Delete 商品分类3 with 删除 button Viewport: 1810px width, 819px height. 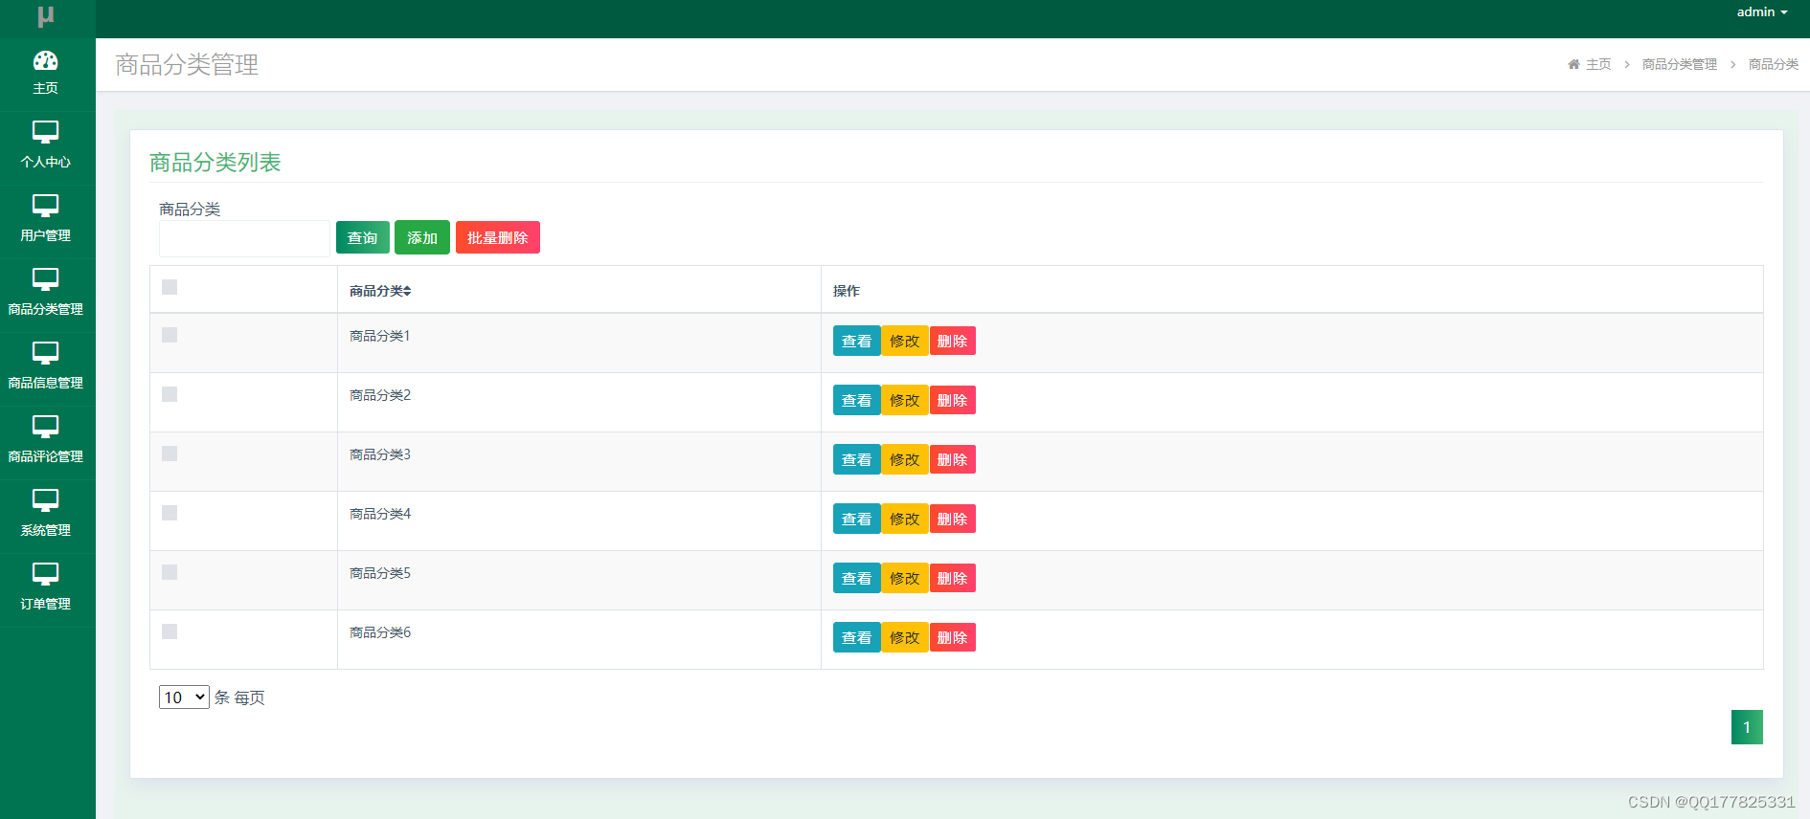tap(953, 460)
